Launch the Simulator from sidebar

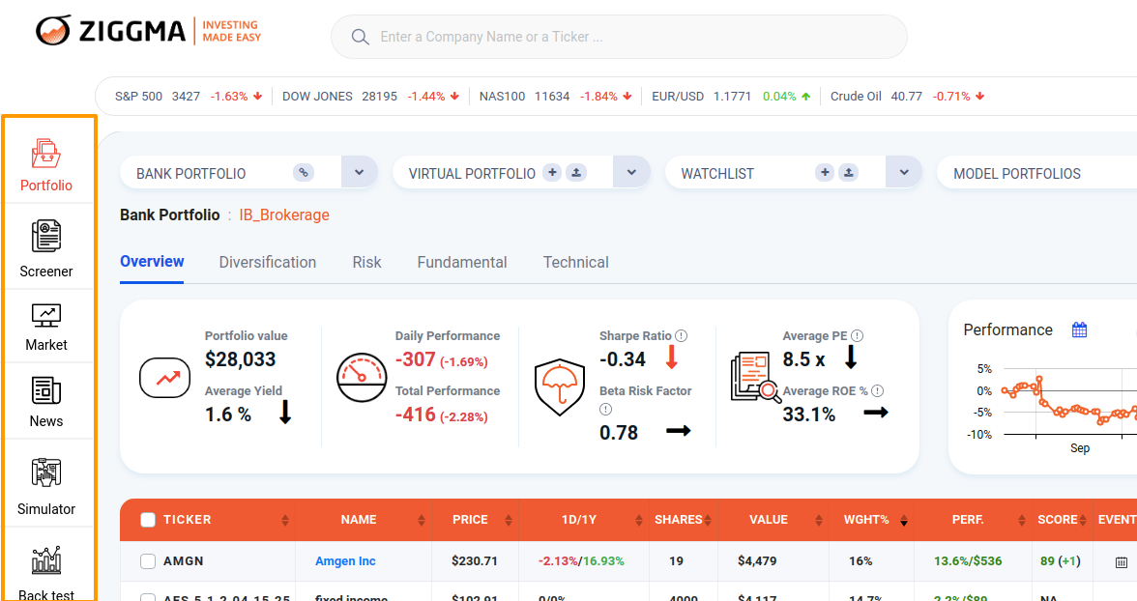pyautogui.click(x=46, y=486)
